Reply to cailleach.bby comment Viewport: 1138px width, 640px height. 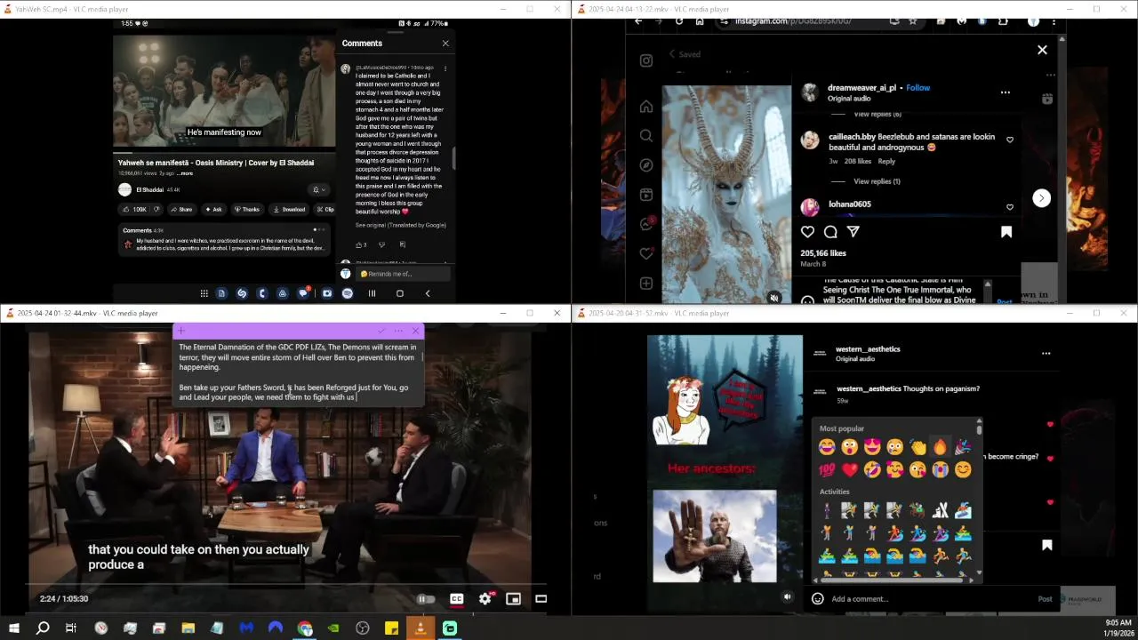click(x=886, y=162)
